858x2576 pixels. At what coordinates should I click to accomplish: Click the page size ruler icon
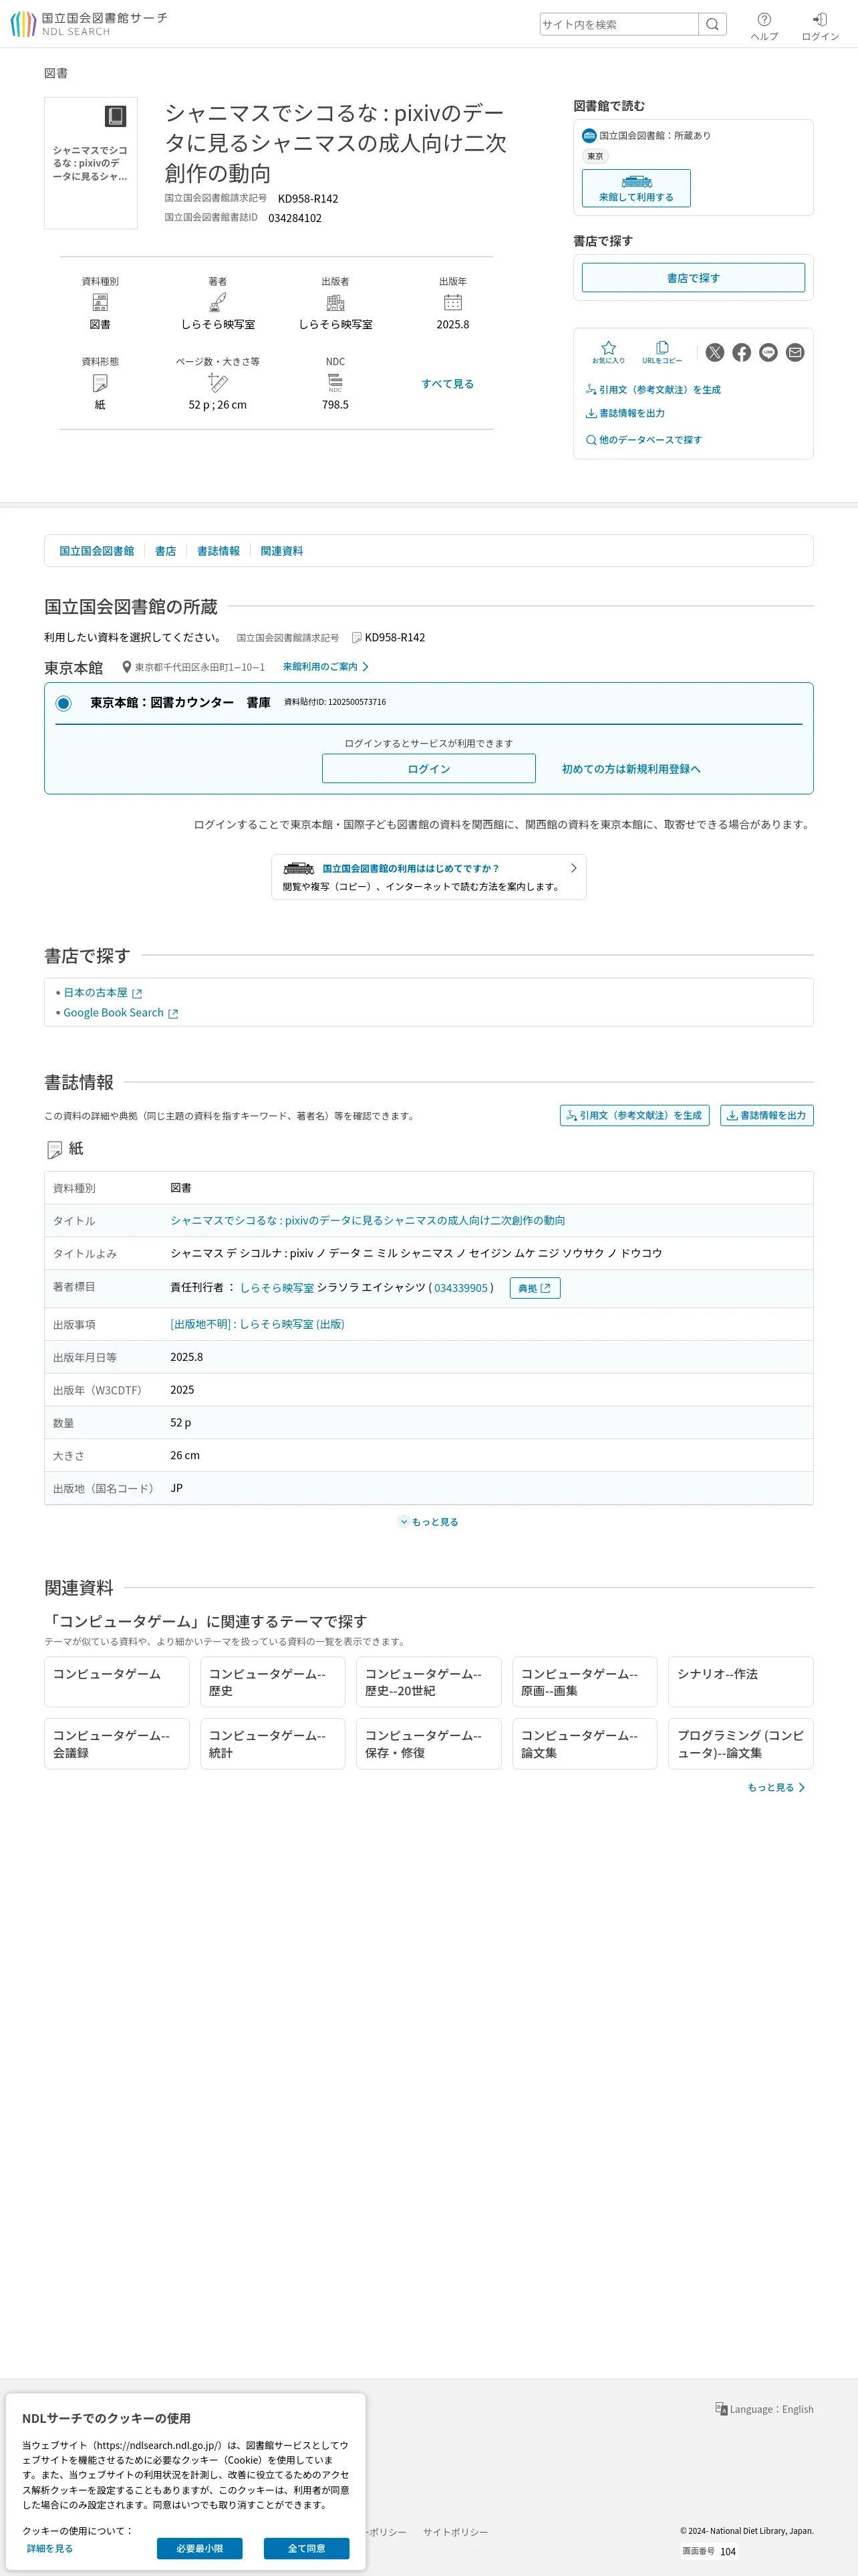click(218, 382)
